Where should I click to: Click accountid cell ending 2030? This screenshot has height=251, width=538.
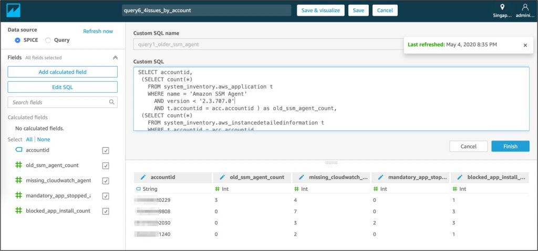[152, 223]
